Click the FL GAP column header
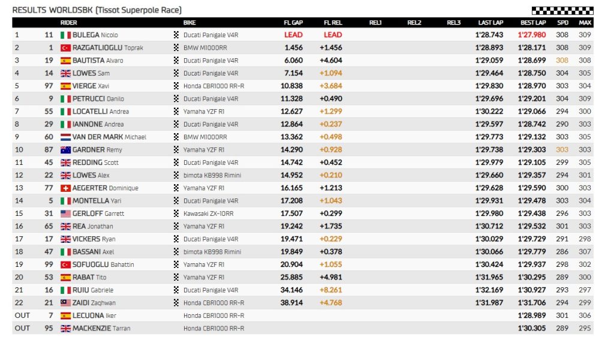Viewport: 614px width, 349px height. [293, 23]
